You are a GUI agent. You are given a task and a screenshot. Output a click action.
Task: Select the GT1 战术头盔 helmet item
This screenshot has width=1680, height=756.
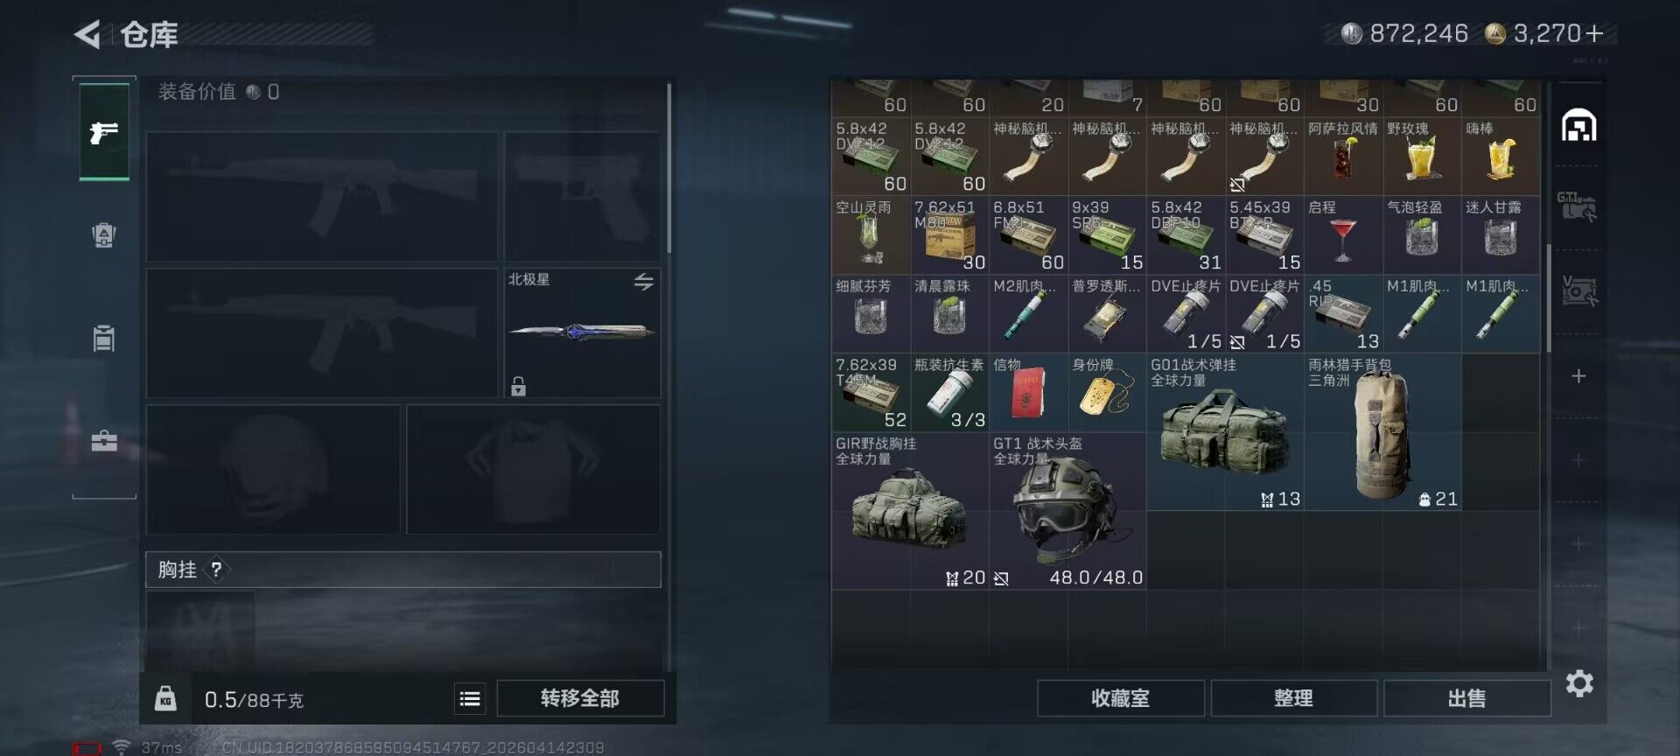(1067, 511)
